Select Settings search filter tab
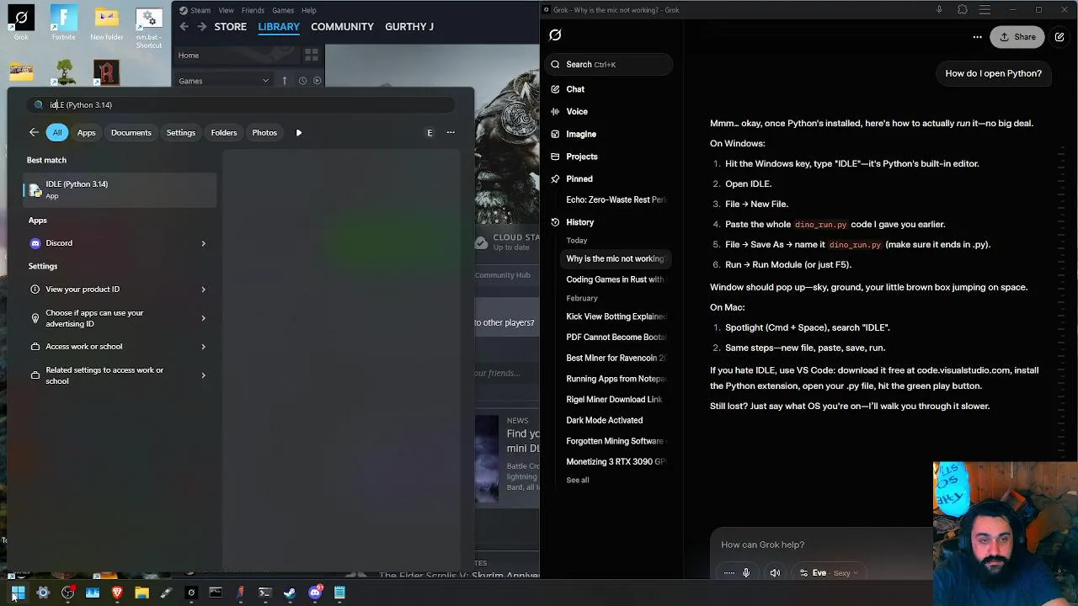Viewport: 1078px width, 606px height. click(x=181, y=132)
